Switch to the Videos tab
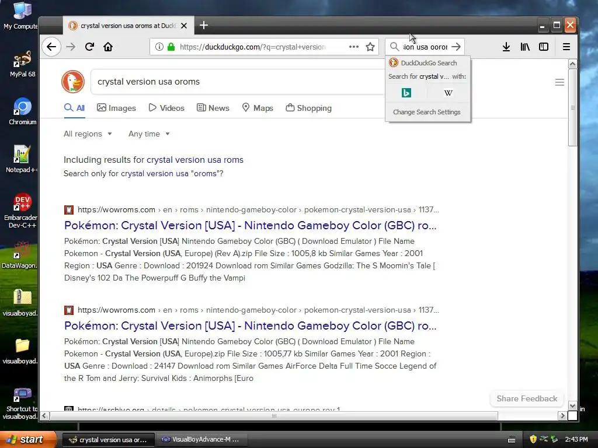Image resolution: width=598 pixels, height=448 pixels. tap(166, 108)
